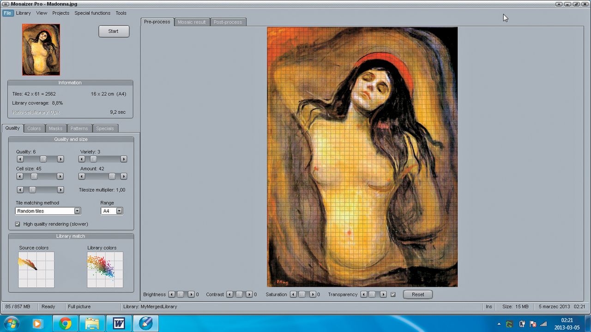
Task: Click the Quality slider thumb
Action: pos(43,159)
